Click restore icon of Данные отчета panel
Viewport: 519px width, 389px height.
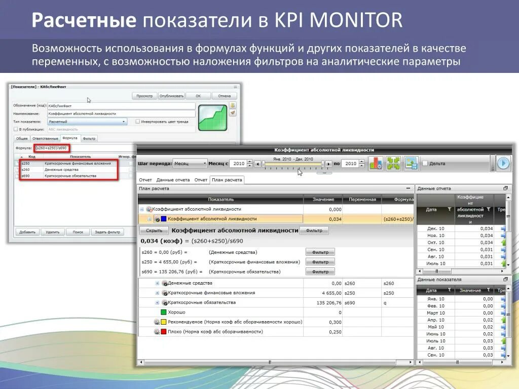tap(505, 188)
